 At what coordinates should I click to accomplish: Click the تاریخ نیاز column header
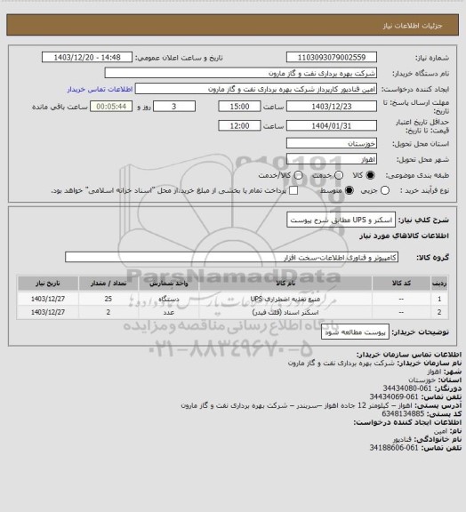coord(48,284)
